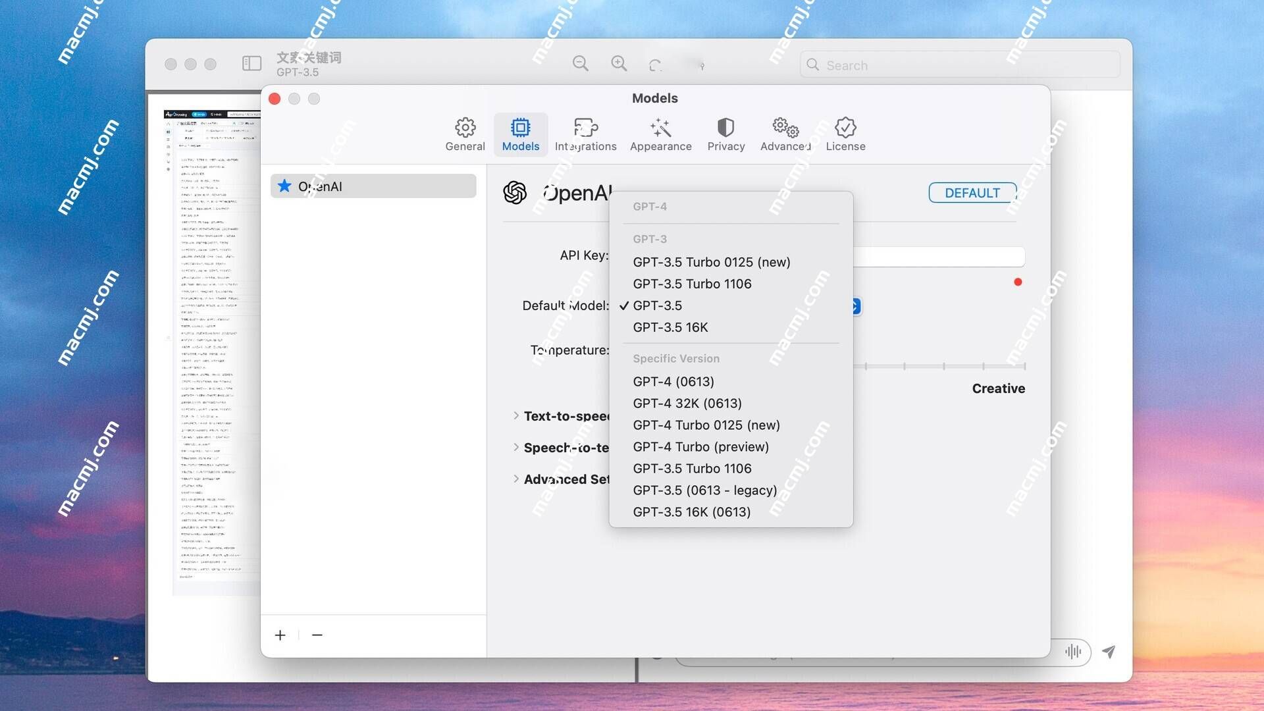This screenshot has width=1264, height=711.
Task: Add a new provider with plus button
Action: pyautogui.click(x=280, y=635)
